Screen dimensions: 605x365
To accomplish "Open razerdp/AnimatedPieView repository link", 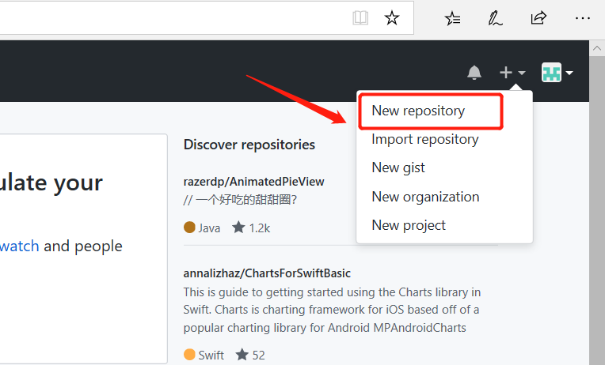I will tap(253, 182).
